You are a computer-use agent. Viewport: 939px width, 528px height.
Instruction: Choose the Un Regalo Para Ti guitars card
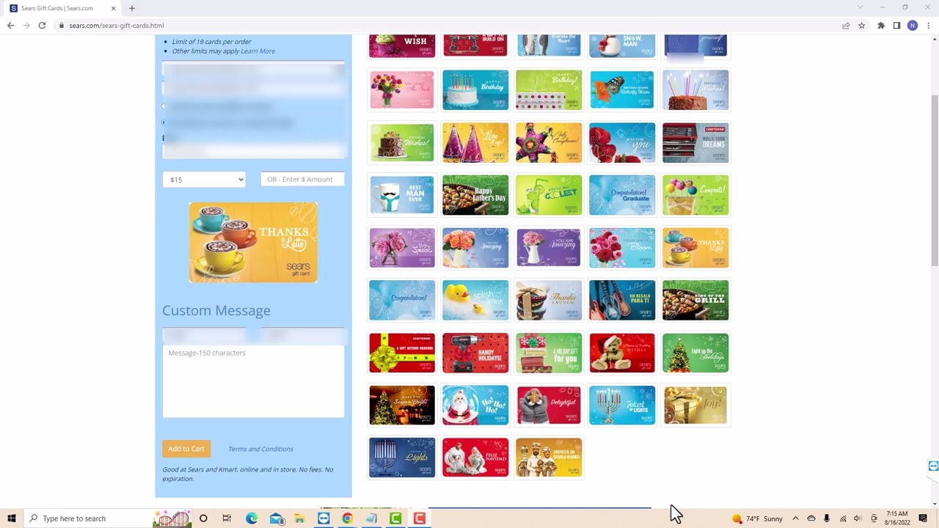point(622,300)
